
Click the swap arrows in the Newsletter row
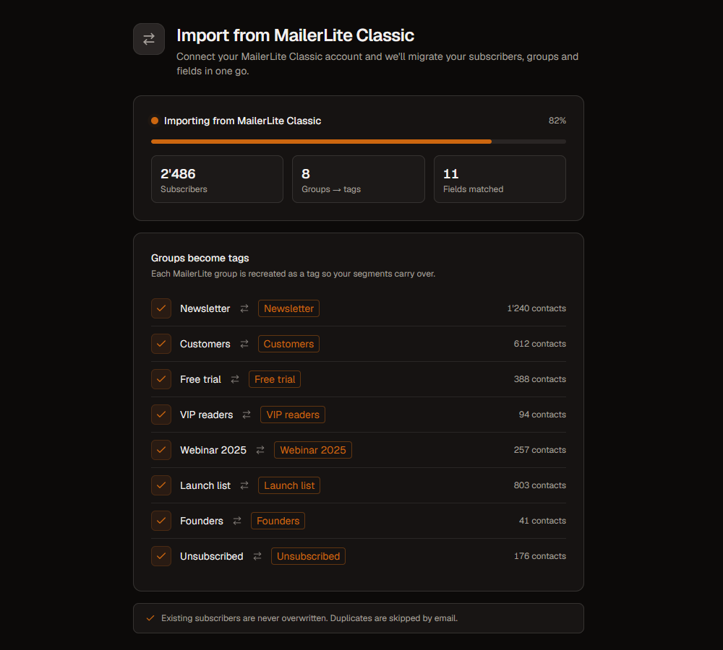coord(244,308)
